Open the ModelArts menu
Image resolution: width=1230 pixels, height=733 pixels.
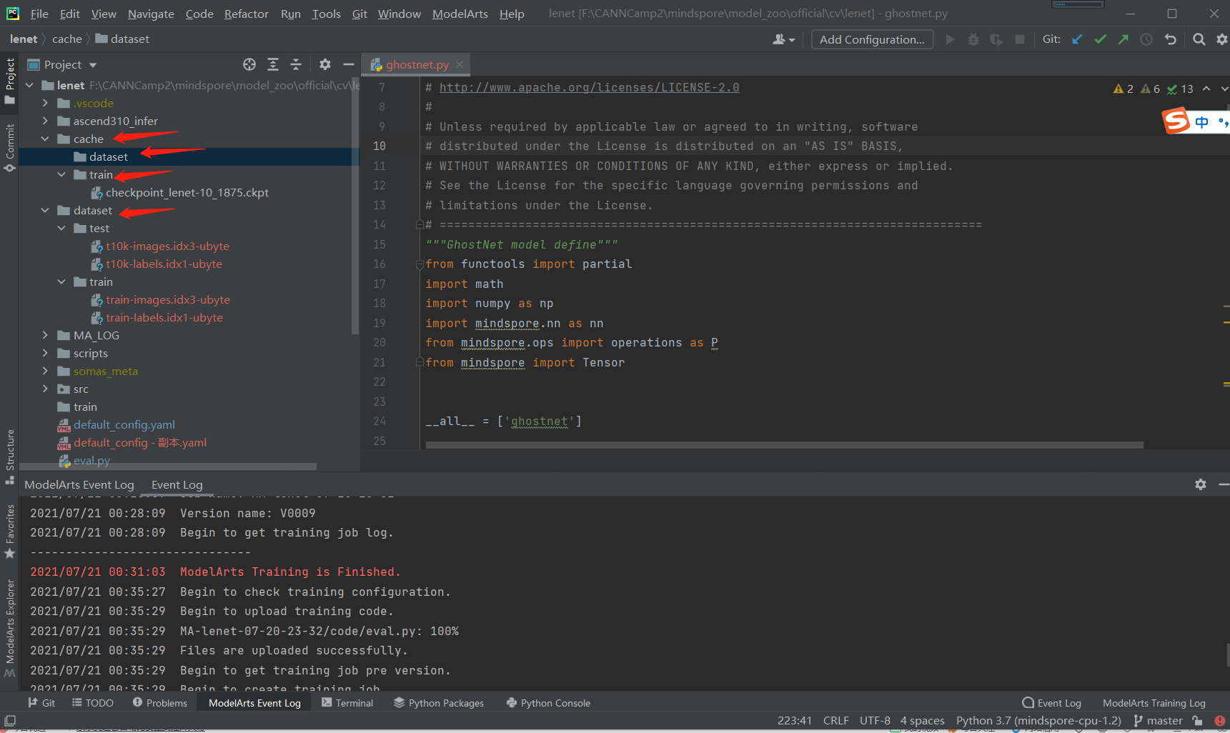[460, 14]
